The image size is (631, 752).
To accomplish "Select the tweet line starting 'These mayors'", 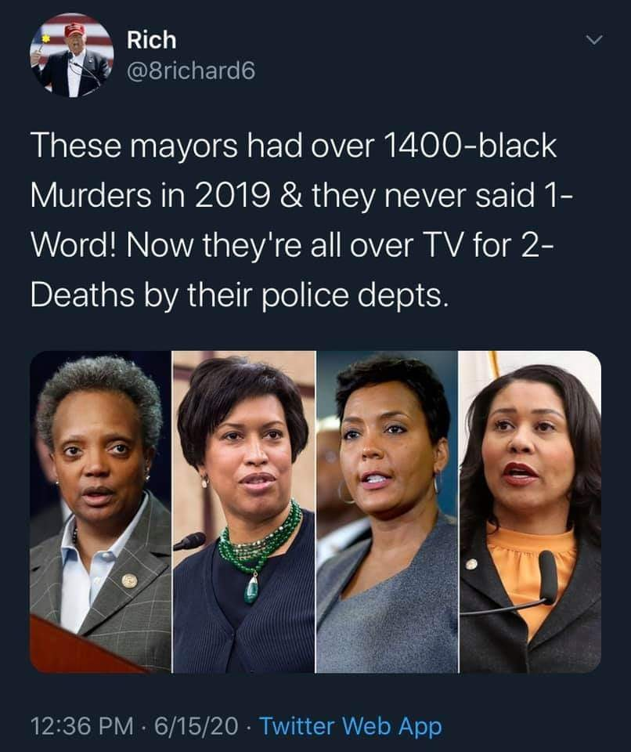I will (294, 146).
